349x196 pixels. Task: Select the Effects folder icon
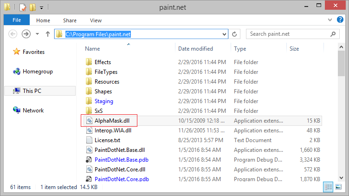pyautogui.click(x=89, y=62)
